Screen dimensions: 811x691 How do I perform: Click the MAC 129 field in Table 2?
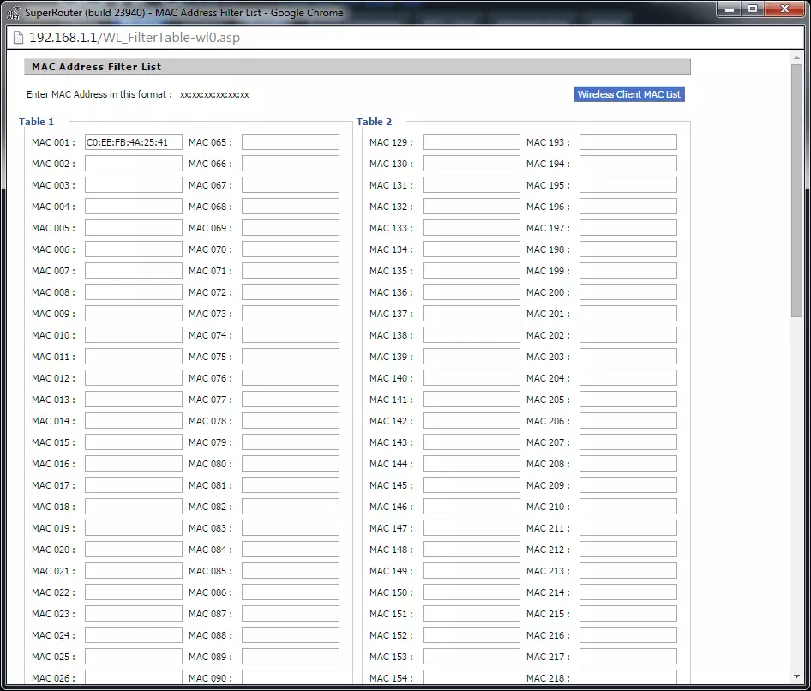(x=471, y=141)
